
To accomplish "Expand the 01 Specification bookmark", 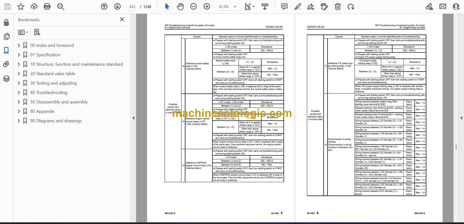I will 19,55.
